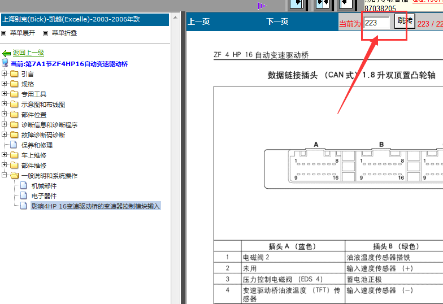Click the split-both-panels layout icon
Viewport: 443px width, 304px height.
[322, 5]
